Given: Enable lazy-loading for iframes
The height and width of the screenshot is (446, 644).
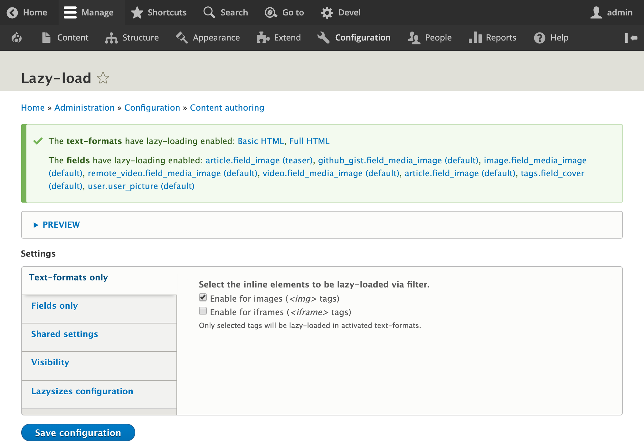Looking at the screenshot, I should point(203,311).
